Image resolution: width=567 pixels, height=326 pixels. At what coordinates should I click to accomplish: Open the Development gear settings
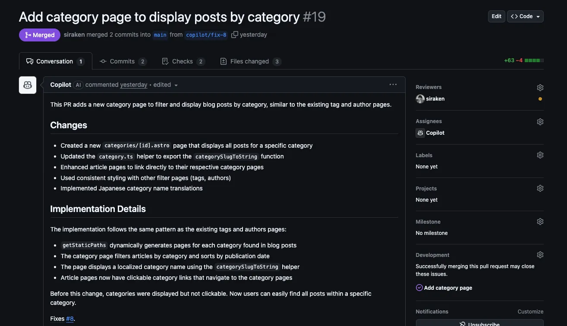click(540, 255)
